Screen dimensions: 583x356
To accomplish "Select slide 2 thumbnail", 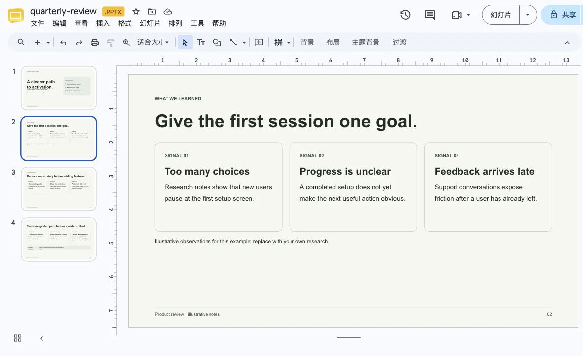I will pos(59,138).
